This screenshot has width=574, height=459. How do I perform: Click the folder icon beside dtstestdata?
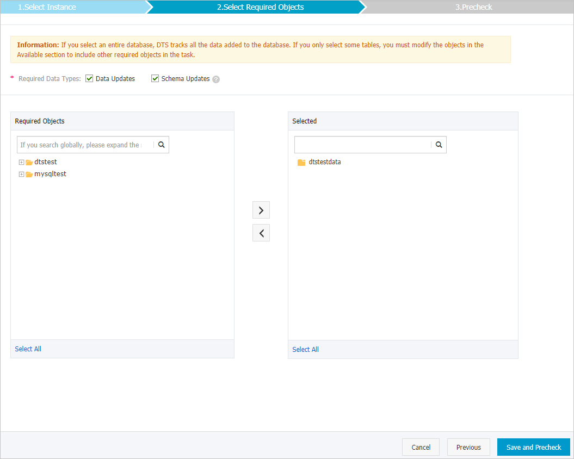click(301, 162)
